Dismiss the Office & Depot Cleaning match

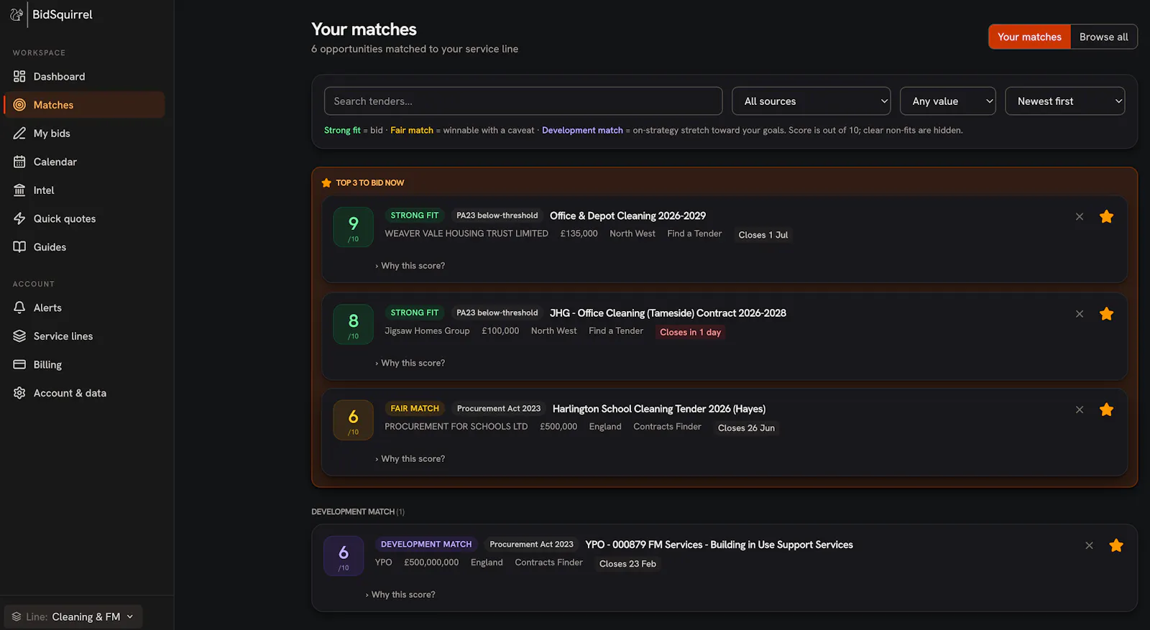pyautogui.click(x=1080, y=216)
